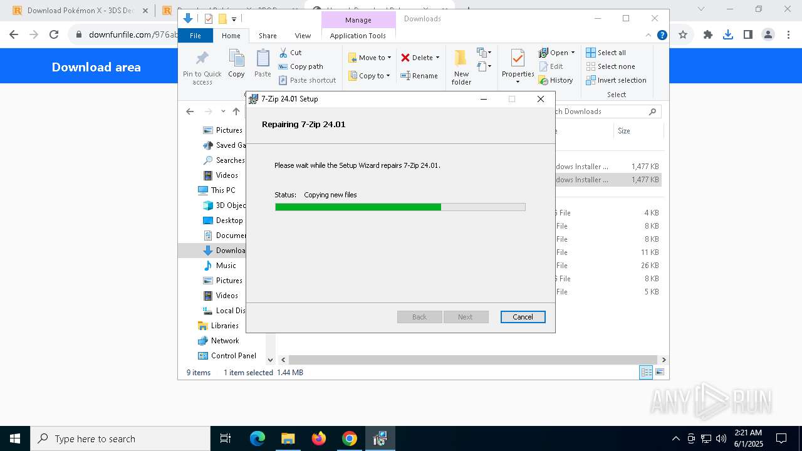Switch to large icons view
Viewport: 802px width, 451px height.
coord(659,372)
